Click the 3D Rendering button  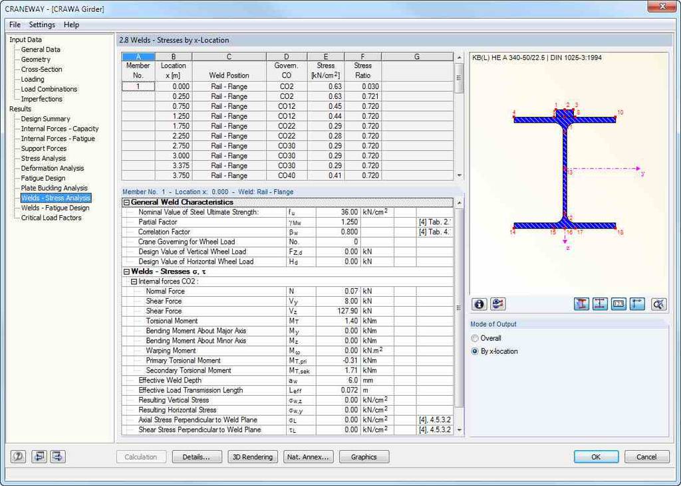253,457
